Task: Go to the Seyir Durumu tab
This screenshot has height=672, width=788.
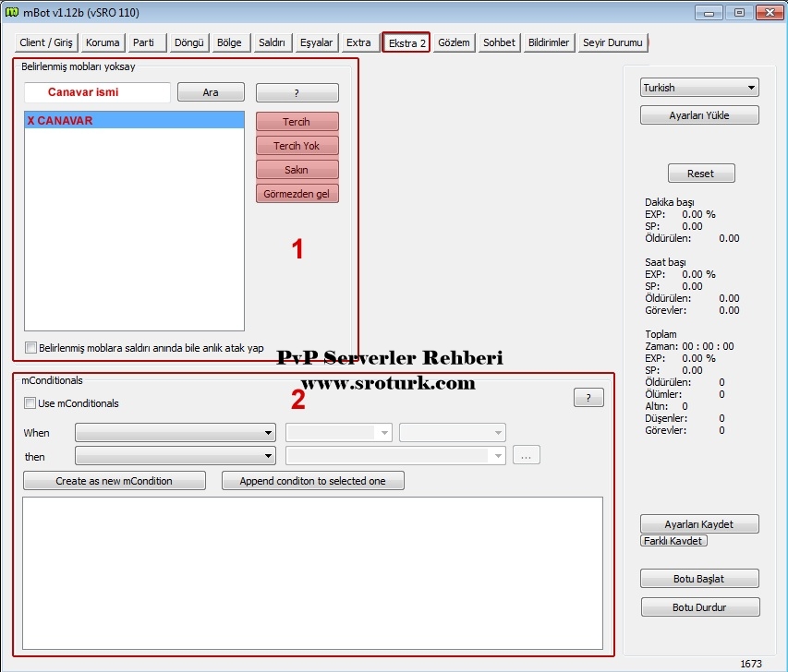Action: coord(613,42)
